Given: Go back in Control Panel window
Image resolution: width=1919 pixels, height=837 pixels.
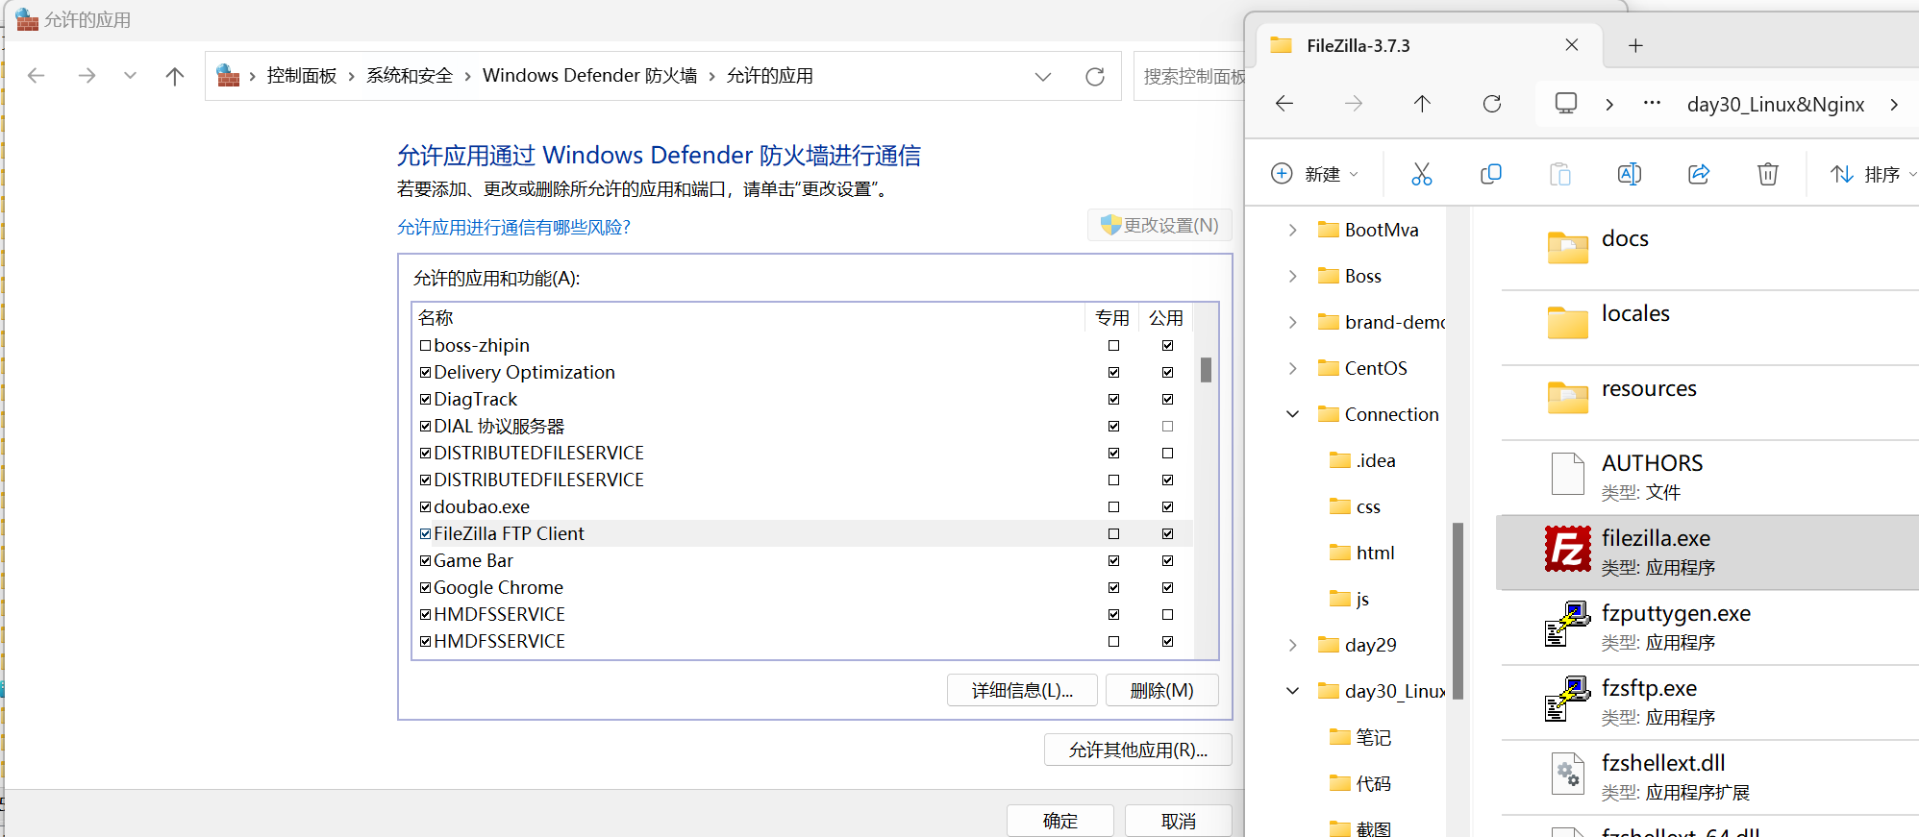Looking at the screenshot, I should pos(37,76).
